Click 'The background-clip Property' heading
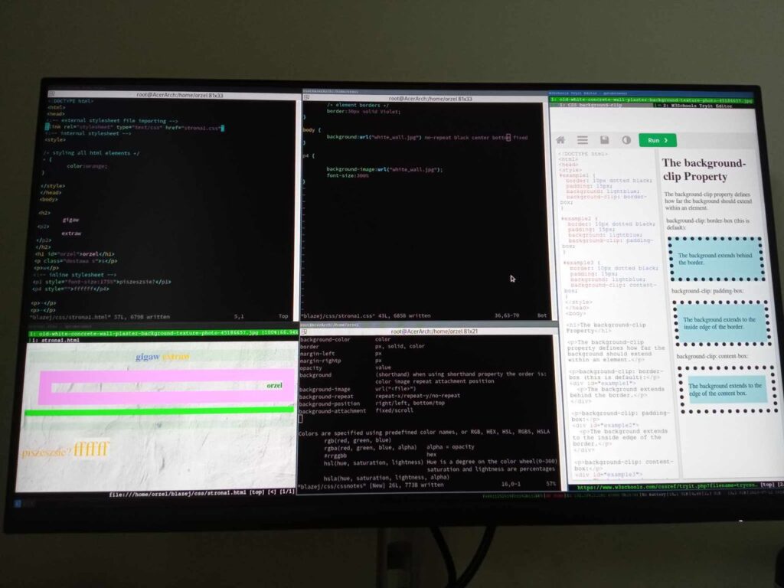Image resolution: width=784 pixels, height=588 pixels. [704, 169]
